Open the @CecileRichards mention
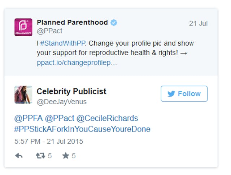Viewport: 231px width, 175px height. [107, 118]
